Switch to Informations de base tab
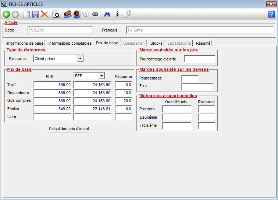This screenshot has height=200, width=278. (25, 43)
